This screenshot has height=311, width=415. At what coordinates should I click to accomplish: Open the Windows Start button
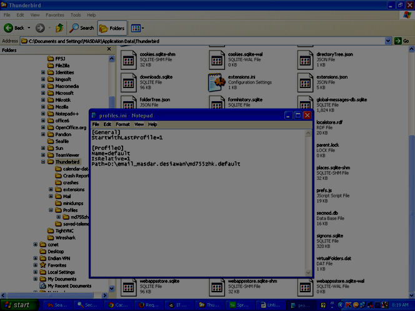click(19, 305)
